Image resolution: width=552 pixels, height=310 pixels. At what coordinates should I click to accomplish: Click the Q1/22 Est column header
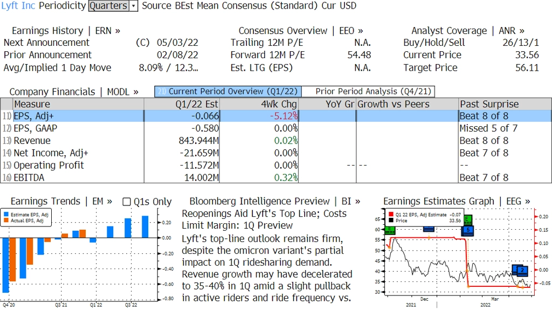point(182,104)
